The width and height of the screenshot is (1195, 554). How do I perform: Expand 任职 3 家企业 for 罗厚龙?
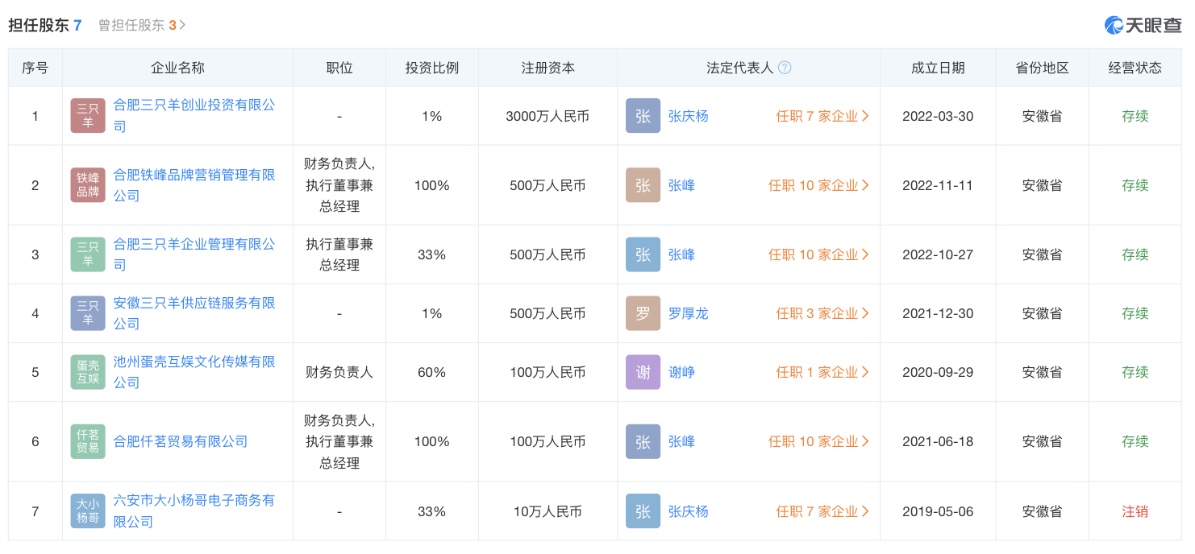click(x=822, y=313)
